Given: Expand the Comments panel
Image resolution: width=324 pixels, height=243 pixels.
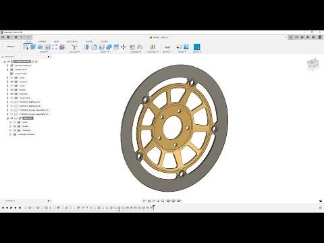Looking at the screenshot, I should (x=49, y=200).
